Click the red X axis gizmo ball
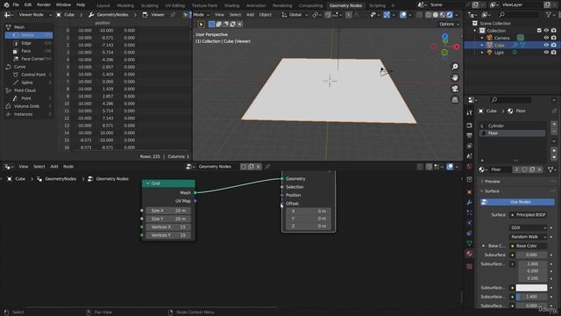The height and width of the screenshot is (316, 561). (457, 47)
